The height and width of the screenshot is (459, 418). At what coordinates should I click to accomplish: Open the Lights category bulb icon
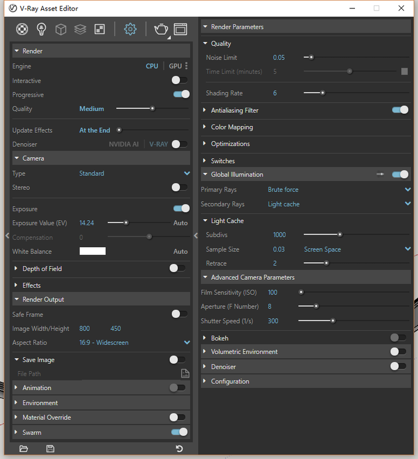click(x=41, y=29)
